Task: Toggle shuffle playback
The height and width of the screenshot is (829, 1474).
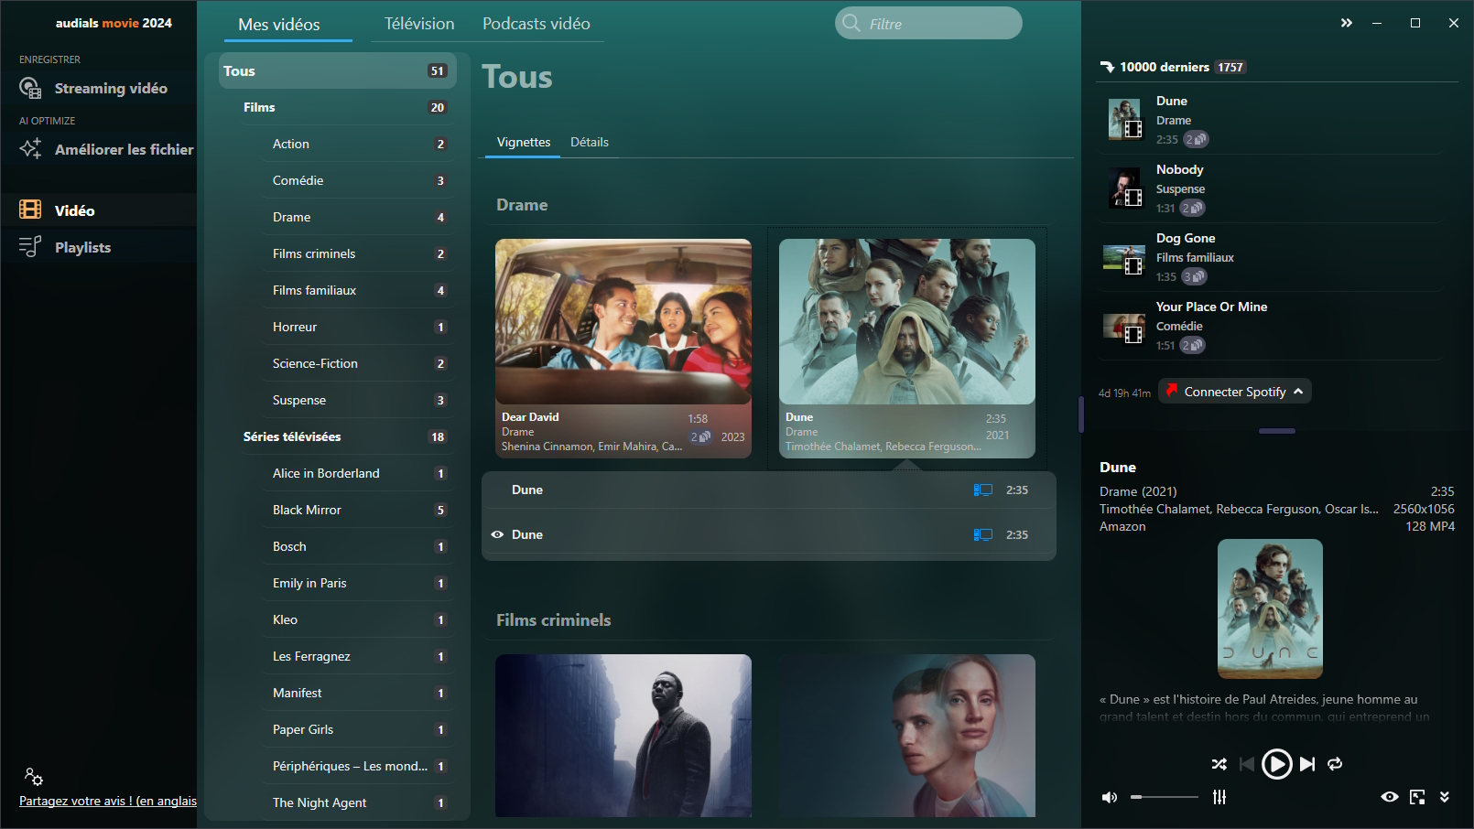Action: pyautogui.click(x=1219, y=764)
